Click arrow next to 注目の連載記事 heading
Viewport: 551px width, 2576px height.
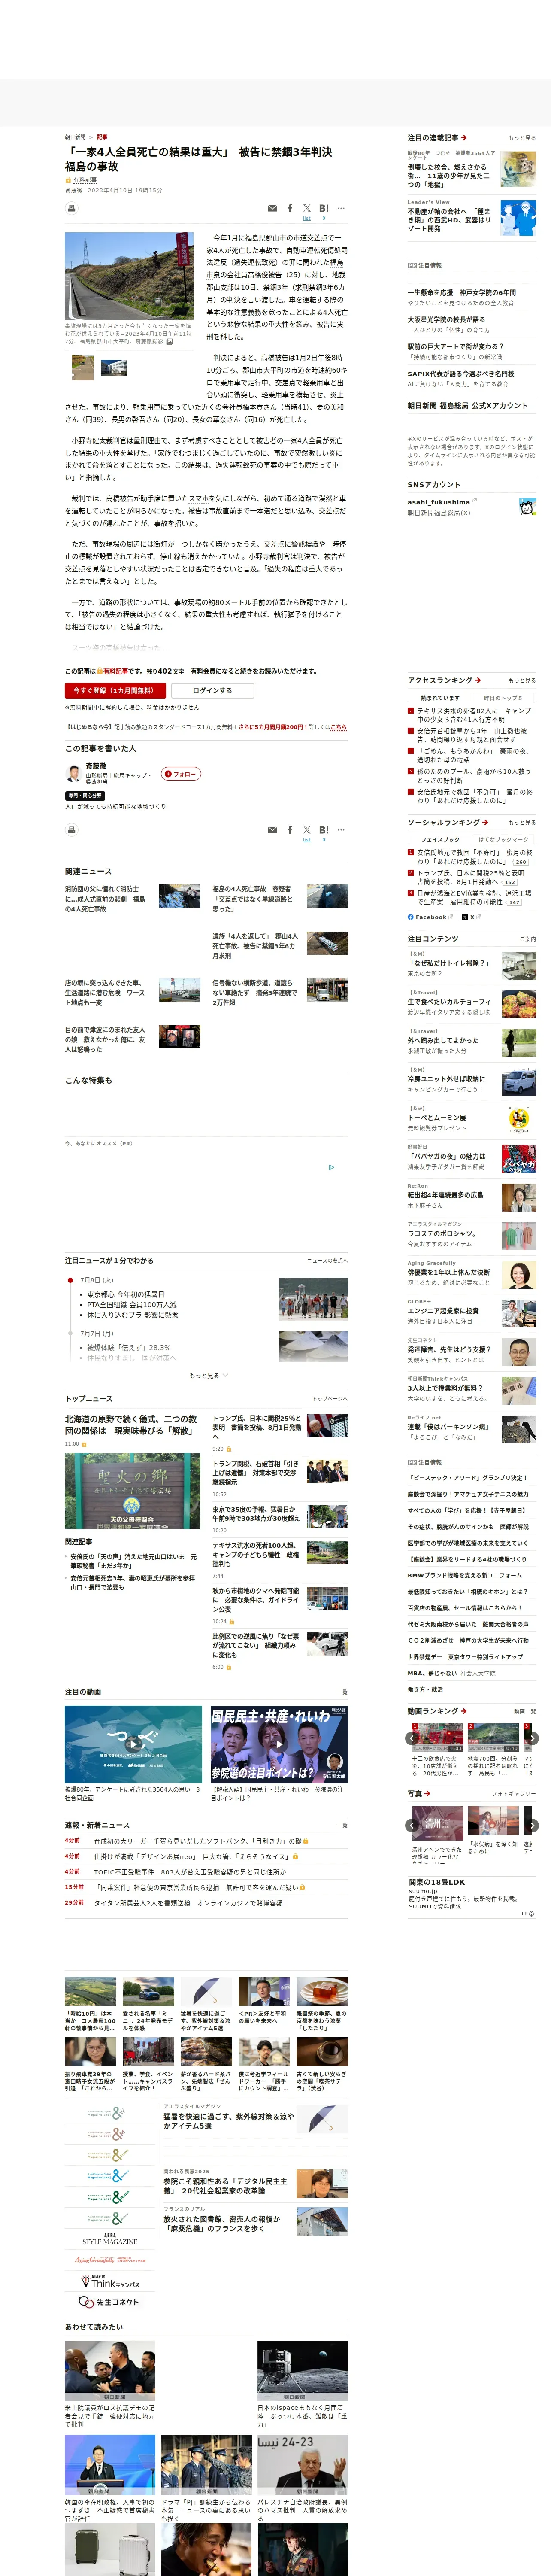(x=464, y=138)
